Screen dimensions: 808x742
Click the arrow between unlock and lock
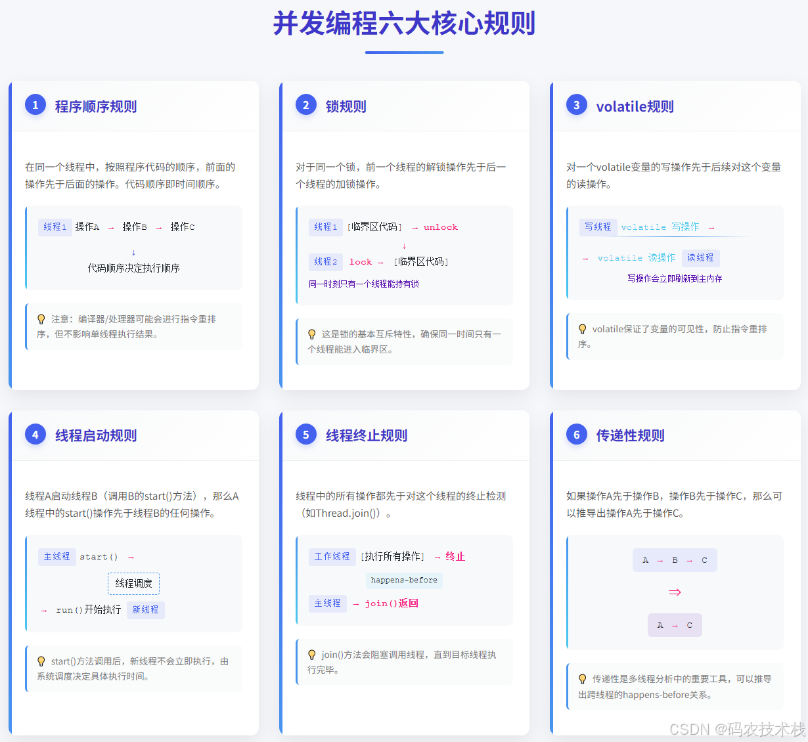tap(404, 244)
